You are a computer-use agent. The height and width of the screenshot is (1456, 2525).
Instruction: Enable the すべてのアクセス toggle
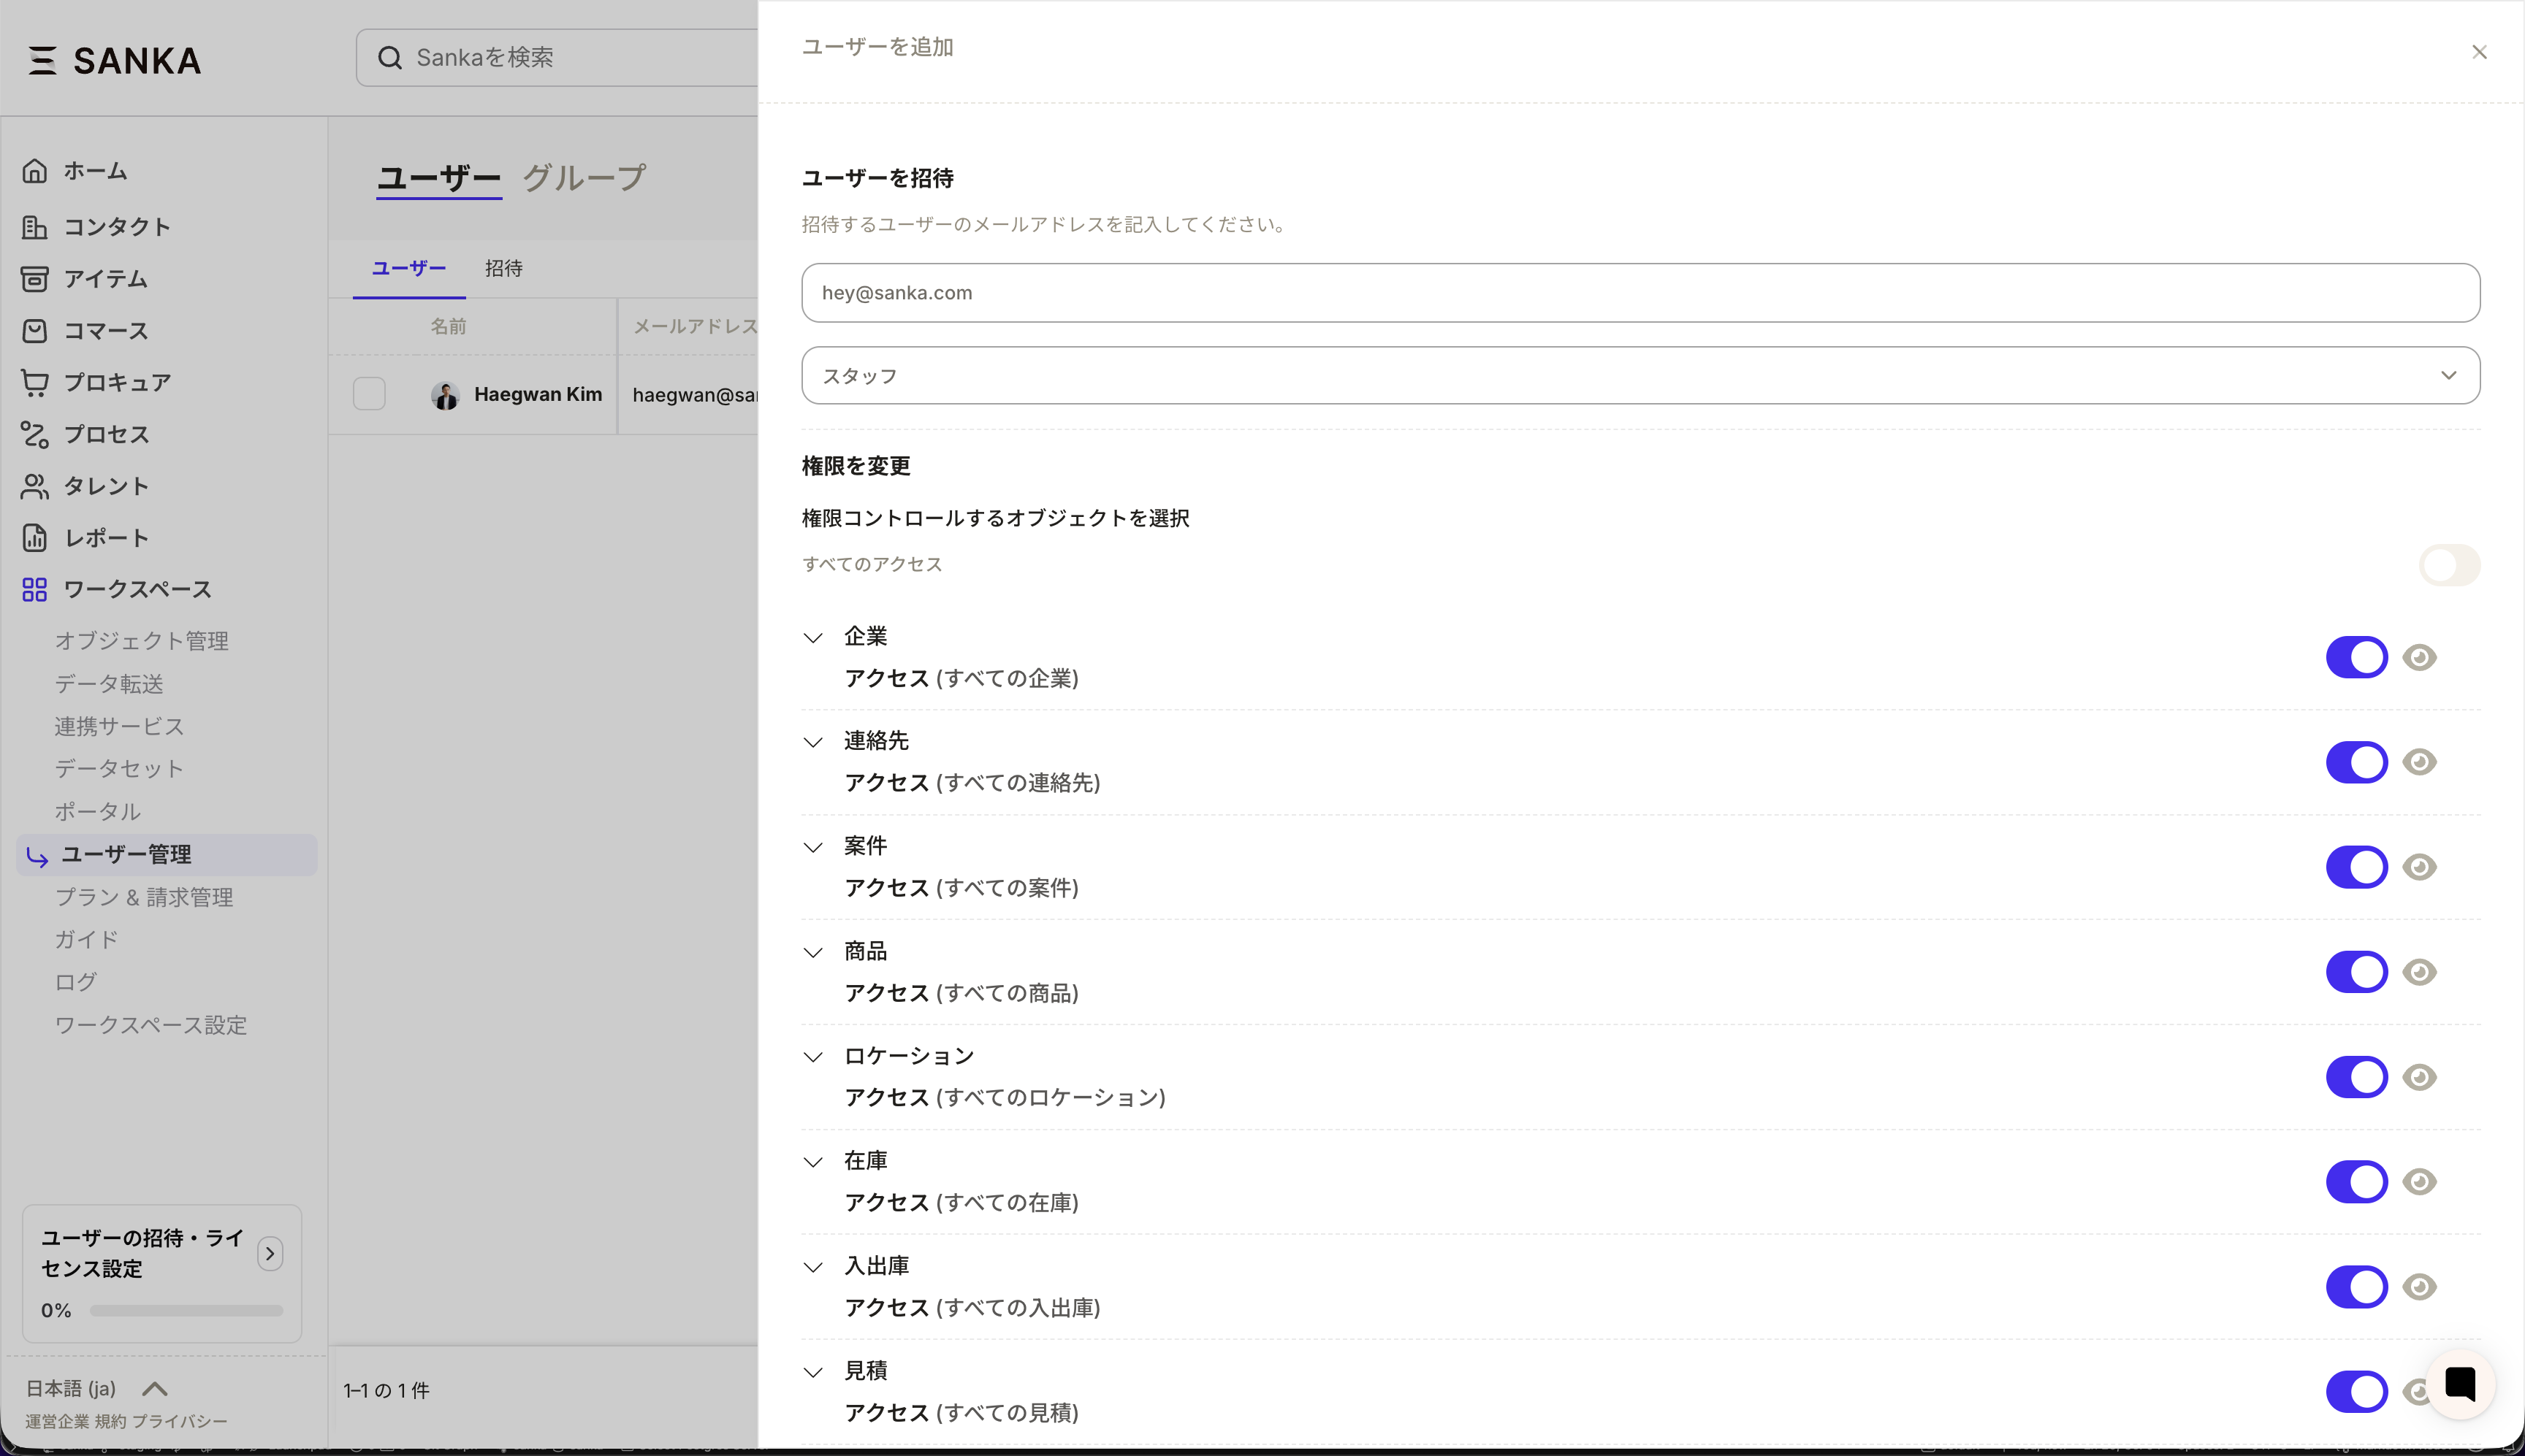pyautogui.click(x=2448, y=565)
